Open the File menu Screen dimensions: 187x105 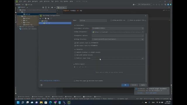coord(21,1)
